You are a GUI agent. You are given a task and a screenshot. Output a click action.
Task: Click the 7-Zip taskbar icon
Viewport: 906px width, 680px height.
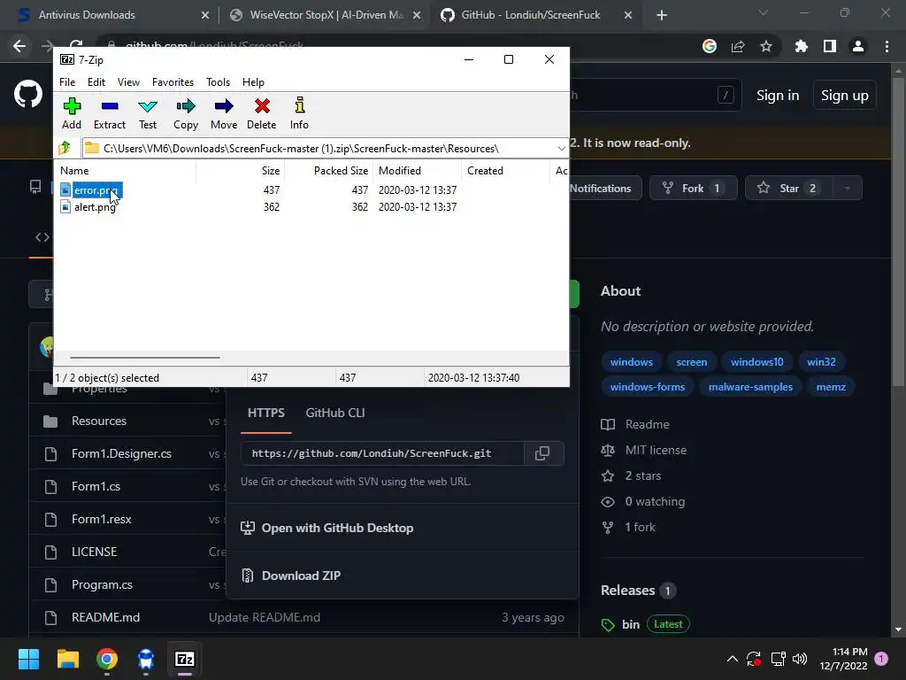(x=184, y=659)
